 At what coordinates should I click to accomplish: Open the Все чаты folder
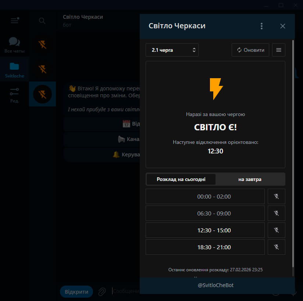point(14,45)
